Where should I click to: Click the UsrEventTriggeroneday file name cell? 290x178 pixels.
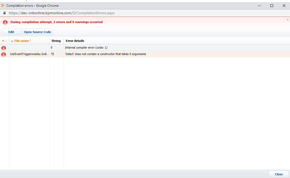click(30, 54)
